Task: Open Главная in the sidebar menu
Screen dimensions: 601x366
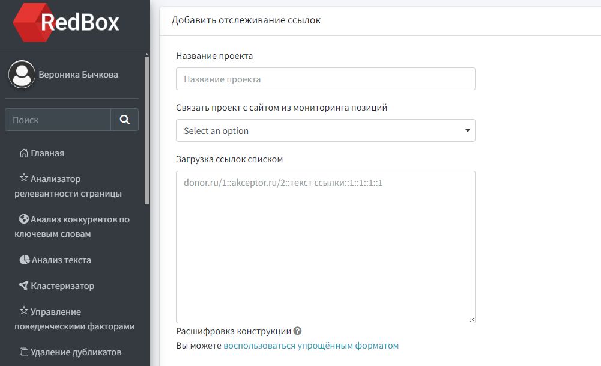Action: click(47, 153)
